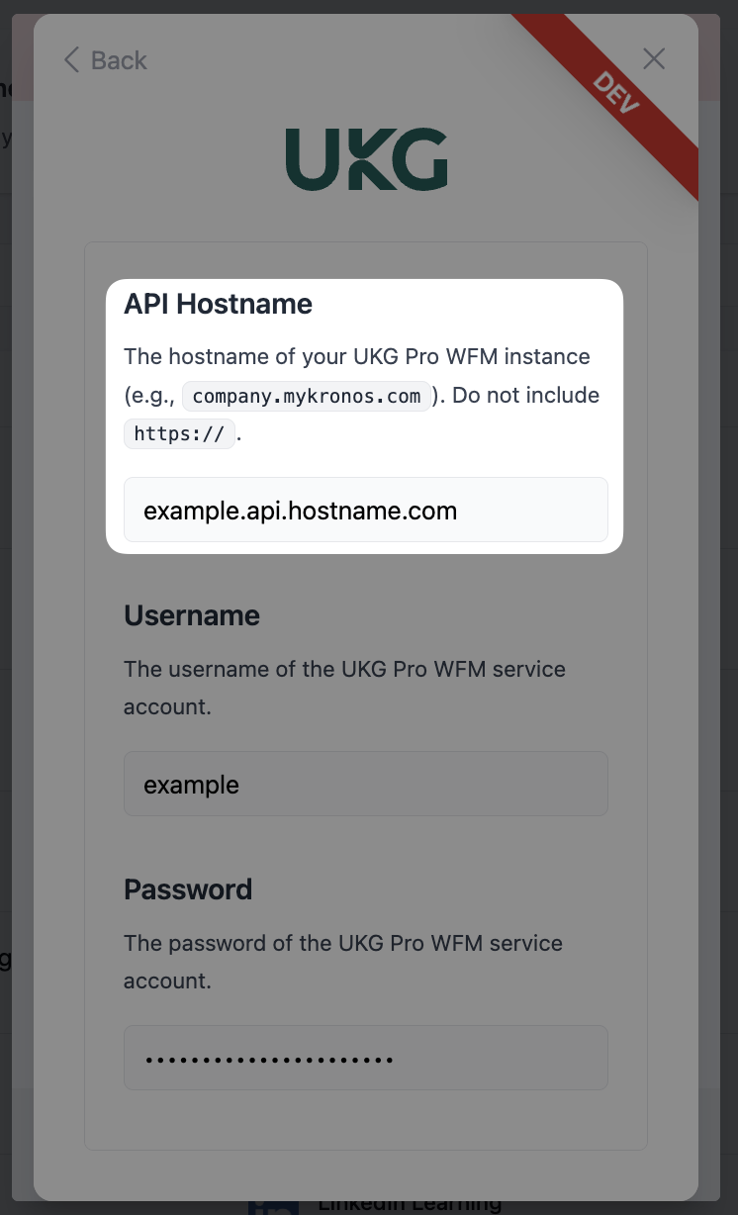This screenshot has height=1215, width=738.
Task: Click the "Username" section heading
Action: pyautogui.click(x=192, y=615)
